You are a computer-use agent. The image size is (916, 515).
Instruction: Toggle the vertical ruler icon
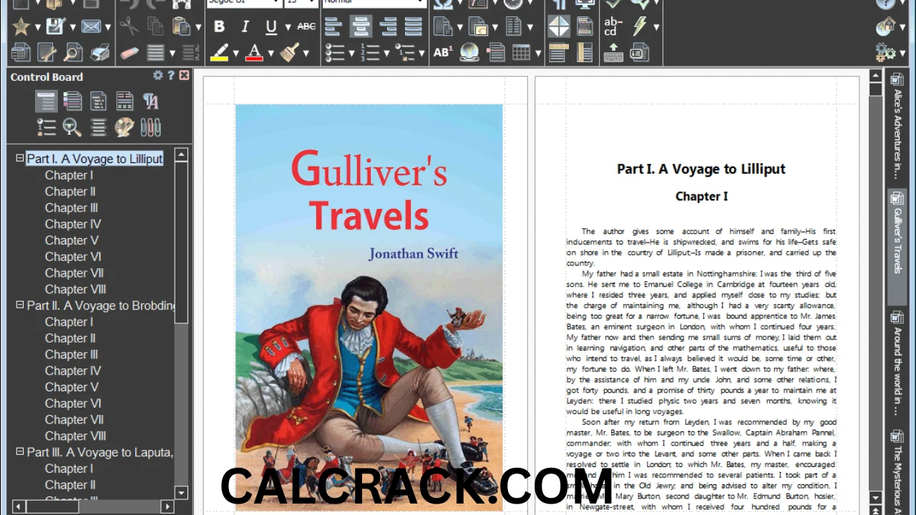[x=585, y=52]
